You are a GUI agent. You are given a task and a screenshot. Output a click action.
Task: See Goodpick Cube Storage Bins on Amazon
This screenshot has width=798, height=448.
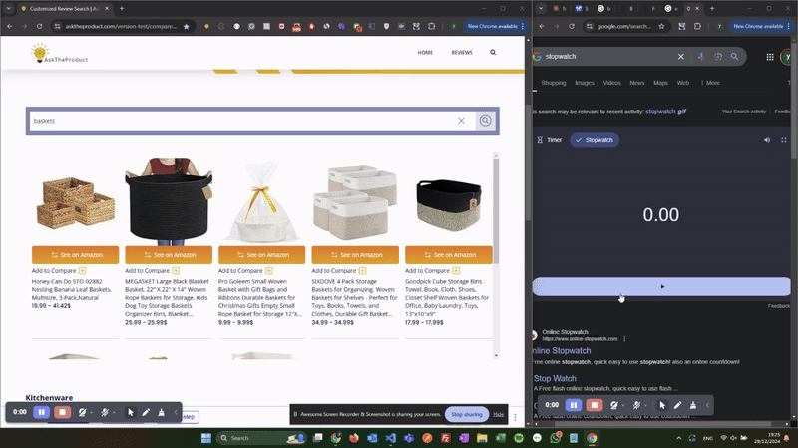tap(448, 255)
